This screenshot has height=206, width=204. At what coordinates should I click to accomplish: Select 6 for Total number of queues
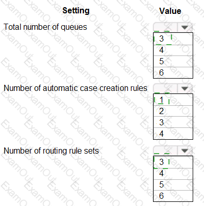click(x=173, y=72)
